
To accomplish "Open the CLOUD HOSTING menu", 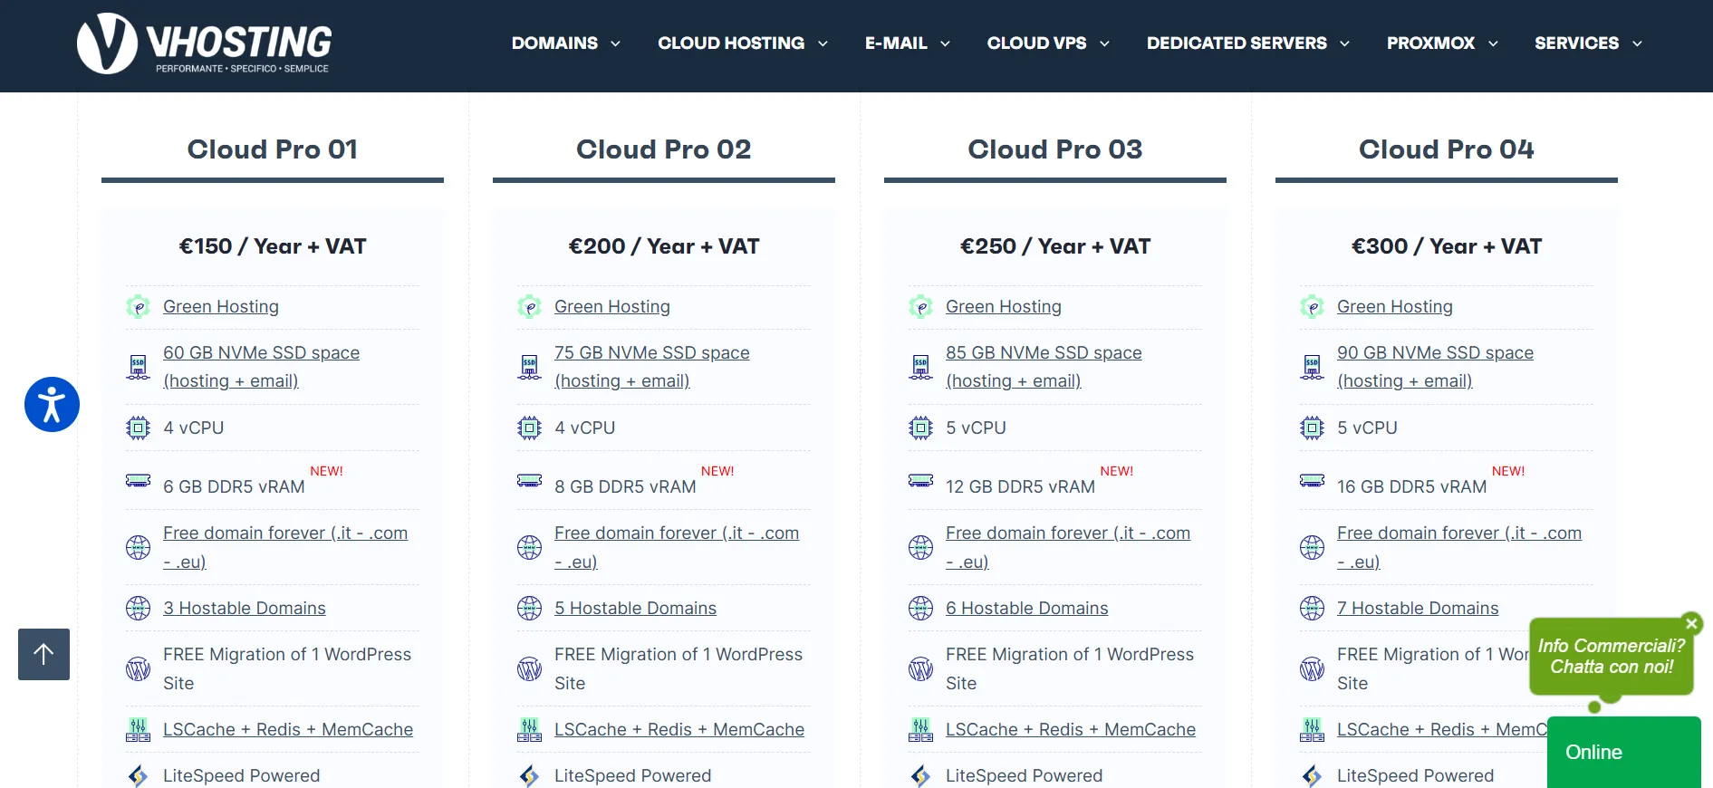I will 731,43.
